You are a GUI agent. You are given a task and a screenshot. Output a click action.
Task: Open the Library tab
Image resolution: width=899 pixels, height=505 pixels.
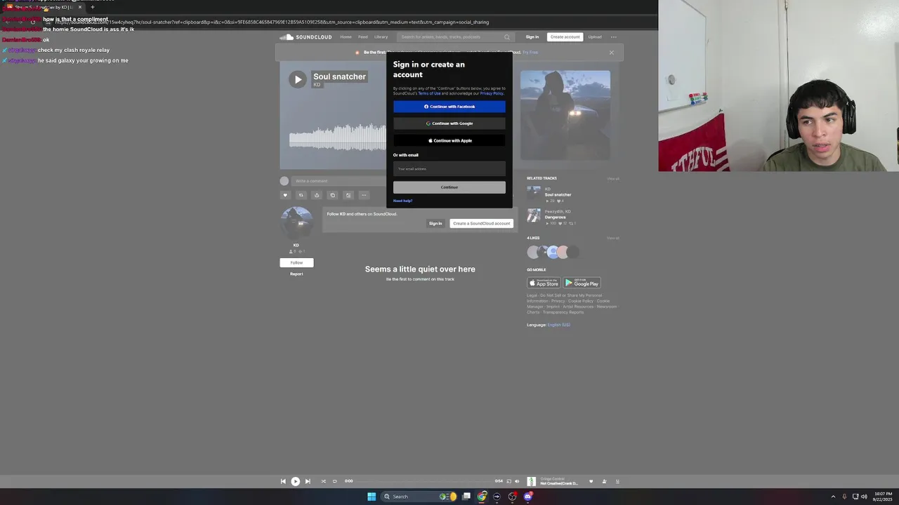381,37
